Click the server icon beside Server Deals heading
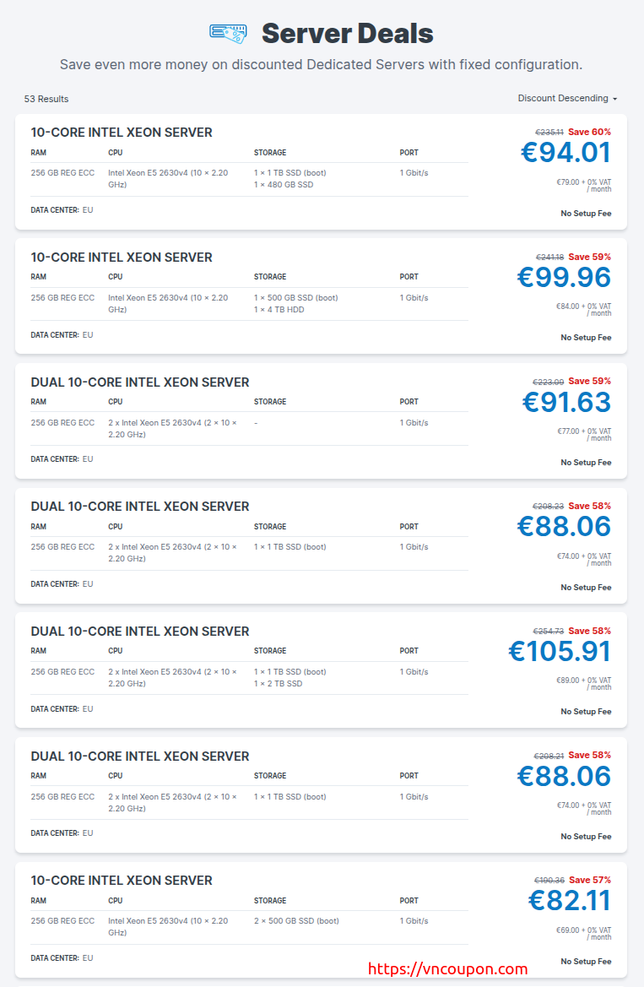 (x=228, y=33)
